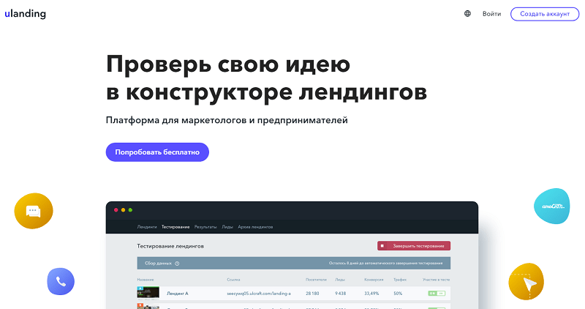
Task: Click the Конверсия column header
Action: click(x=374, y=280)
